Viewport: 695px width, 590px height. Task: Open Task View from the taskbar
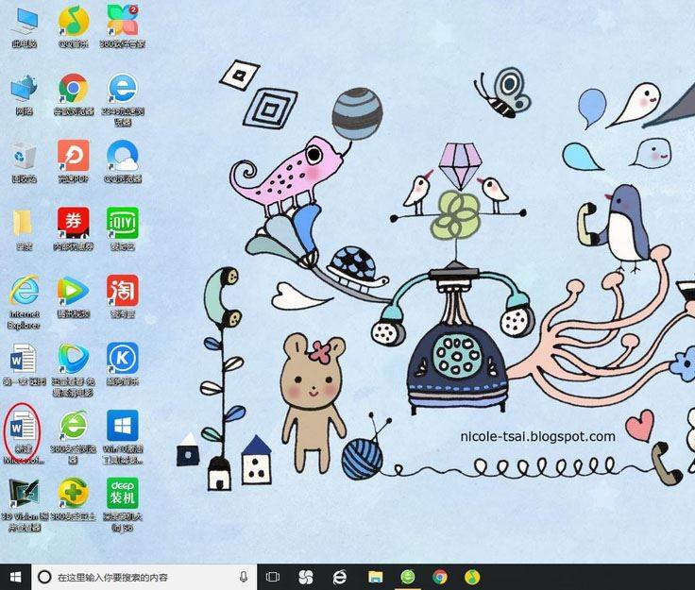click(x=273, y=577)
